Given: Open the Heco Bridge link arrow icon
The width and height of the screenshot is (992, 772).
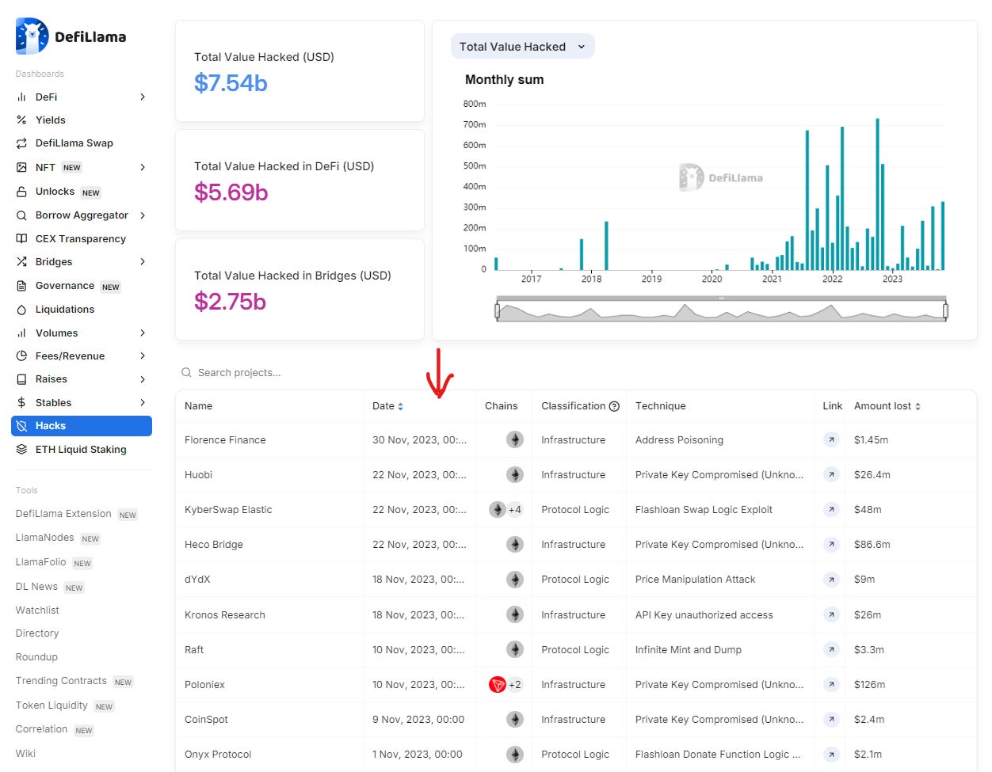Looking at the screenshot, I should (x=831, y=544).
